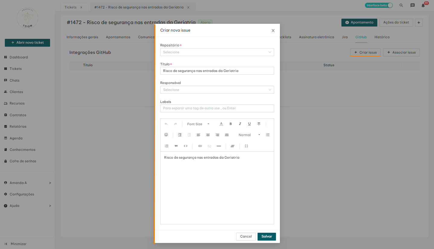Viewport: 434px width, 249px height.
Task: Expand the Font Size dropdown
Action: (198, 124)
